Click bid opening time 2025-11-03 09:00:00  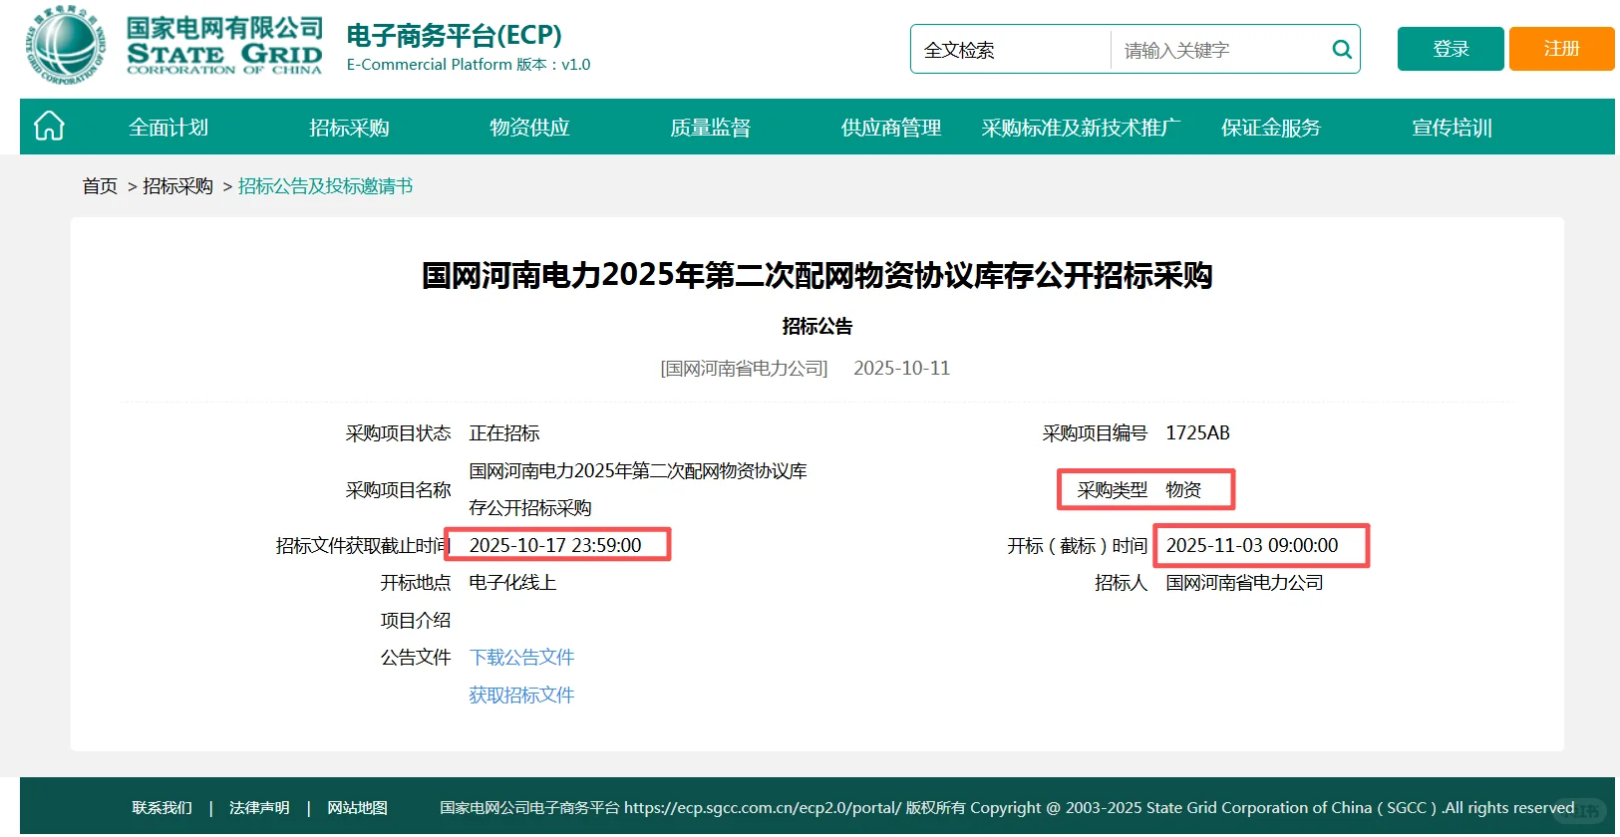pos(1252,546)
